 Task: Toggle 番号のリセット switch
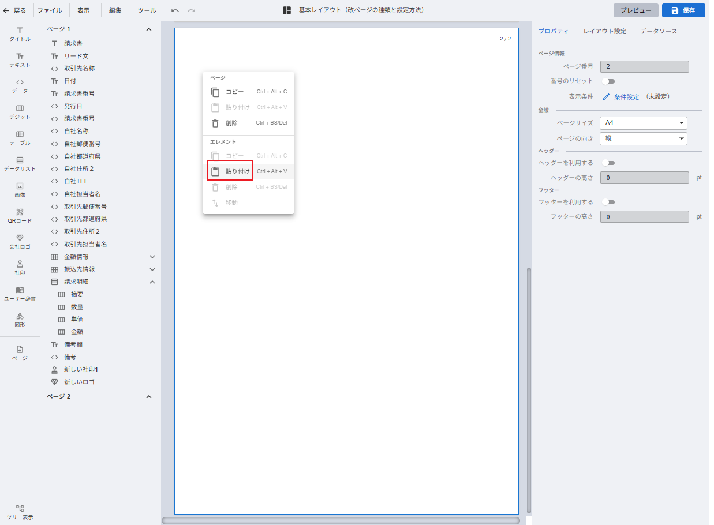(x=608, y=81)
